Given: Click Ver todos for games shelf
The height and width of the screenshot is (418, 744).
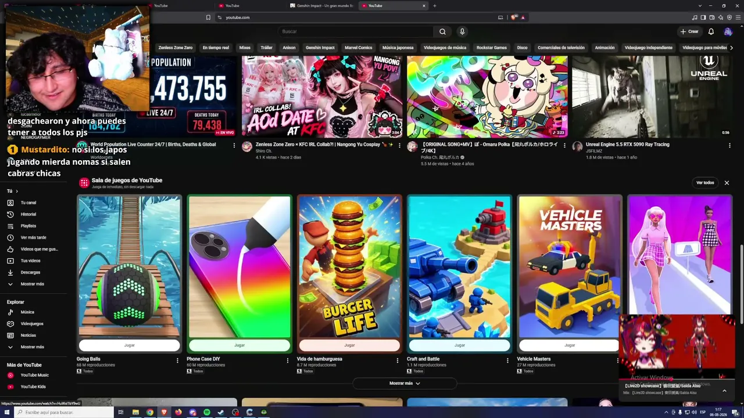Looking at the screenshot, I should 705,183.
